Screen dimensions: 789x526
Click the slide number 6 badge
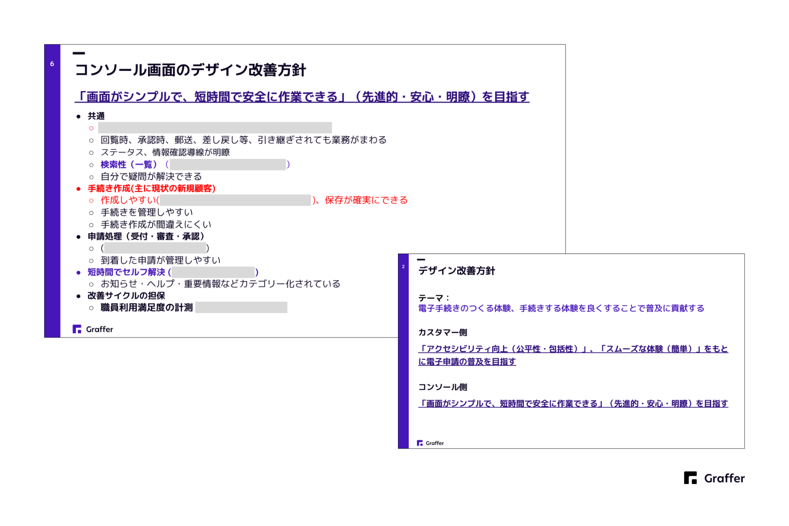coord(52,64)
